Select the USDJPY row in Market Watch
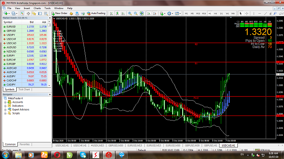Image resolution: width=284 pixels, height=159 pixels. [25, 35]
